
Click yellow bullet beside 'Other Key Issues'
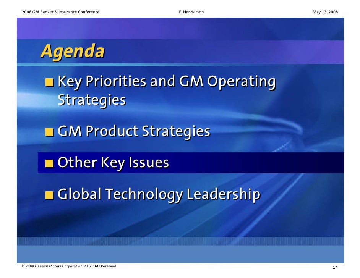(49, 163)
